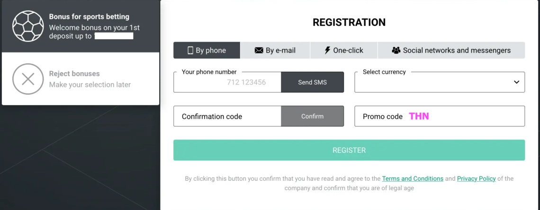Image resolution: width=540 pixels, height=210 pixels.
Task: Open the Terms and Conditions link
Action: (413, 178)
